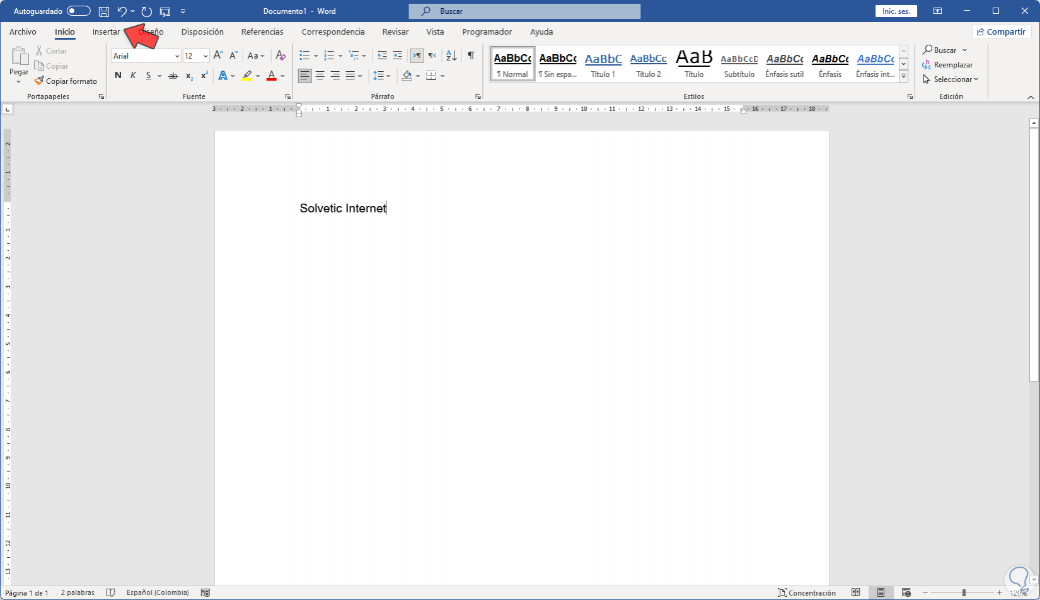Apply the Título 1 style

pyautogui.click(x=603, y=64)
